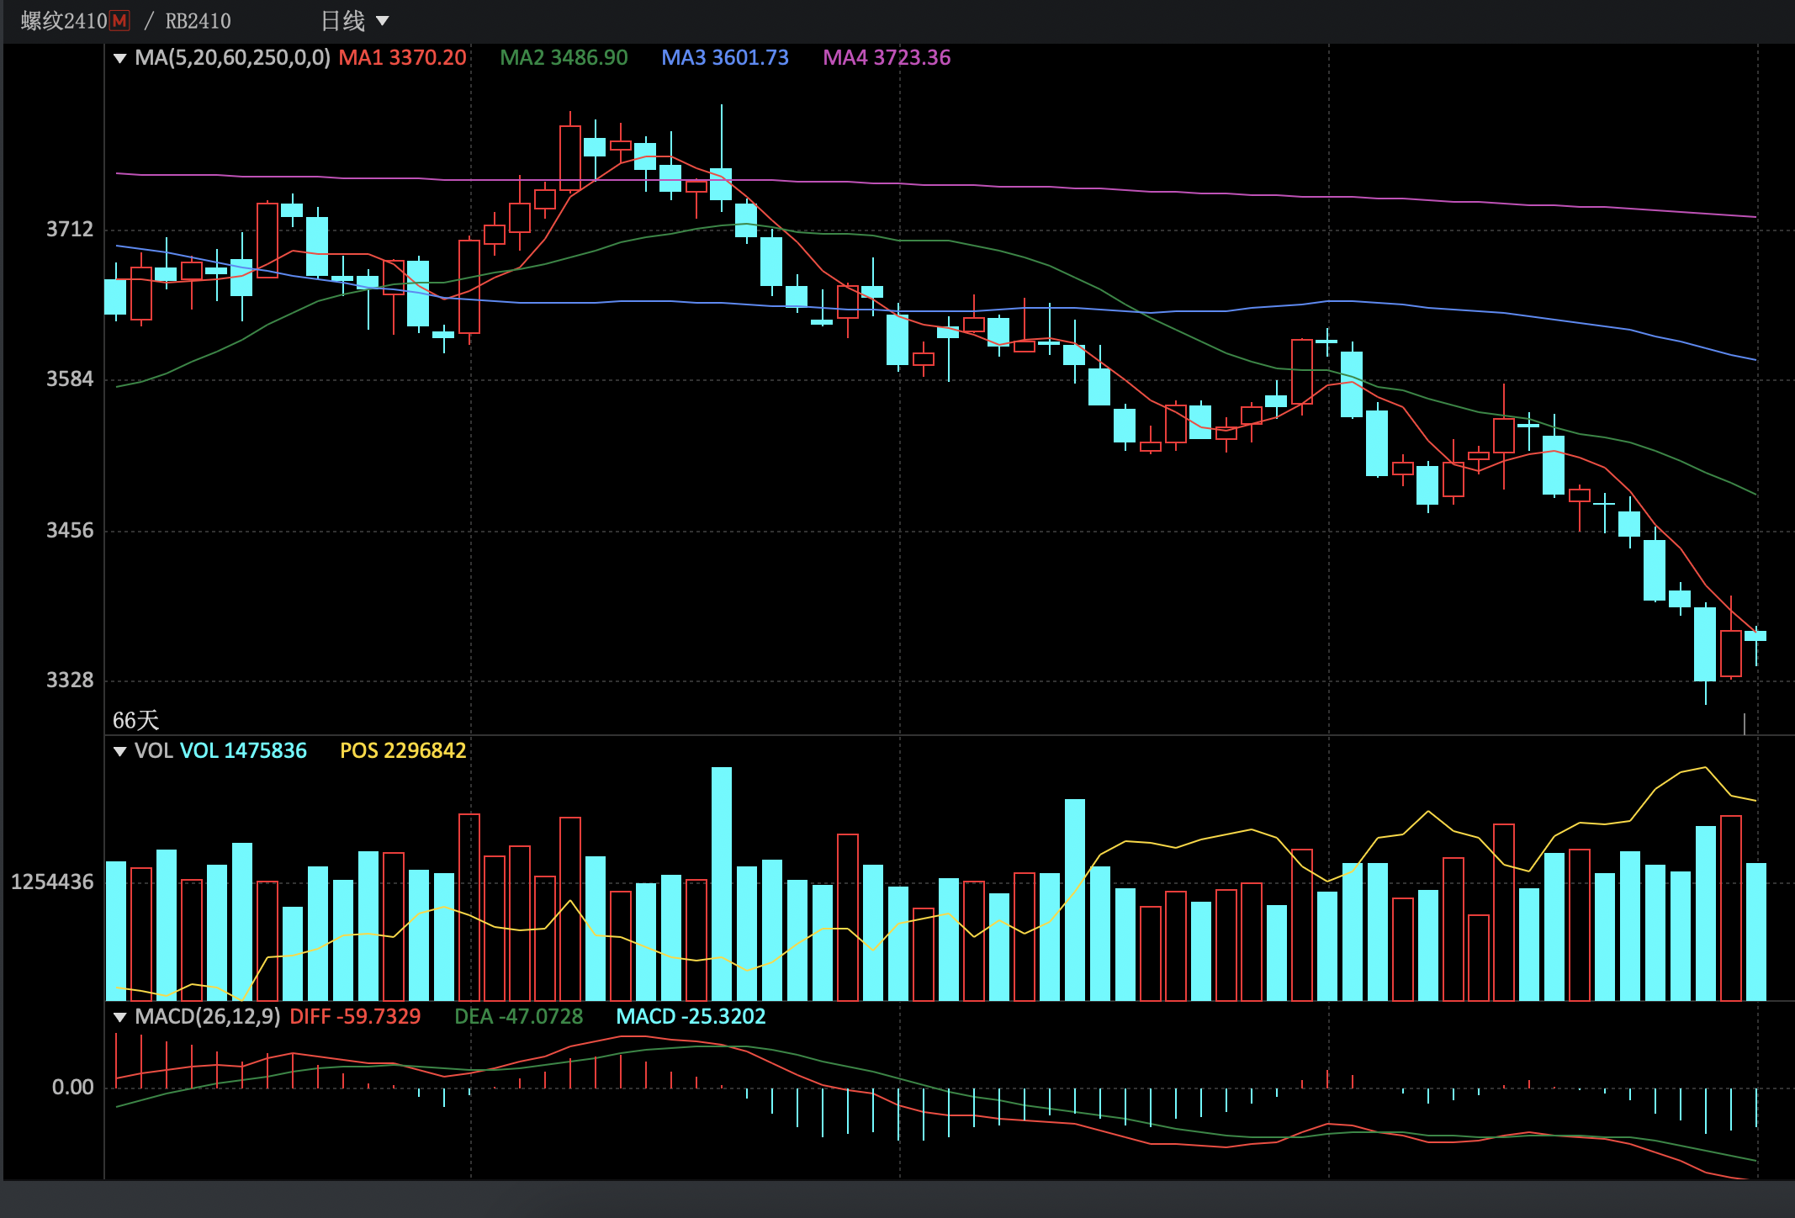Collapse the VOL panel triangle

click(x=119, y=751)
